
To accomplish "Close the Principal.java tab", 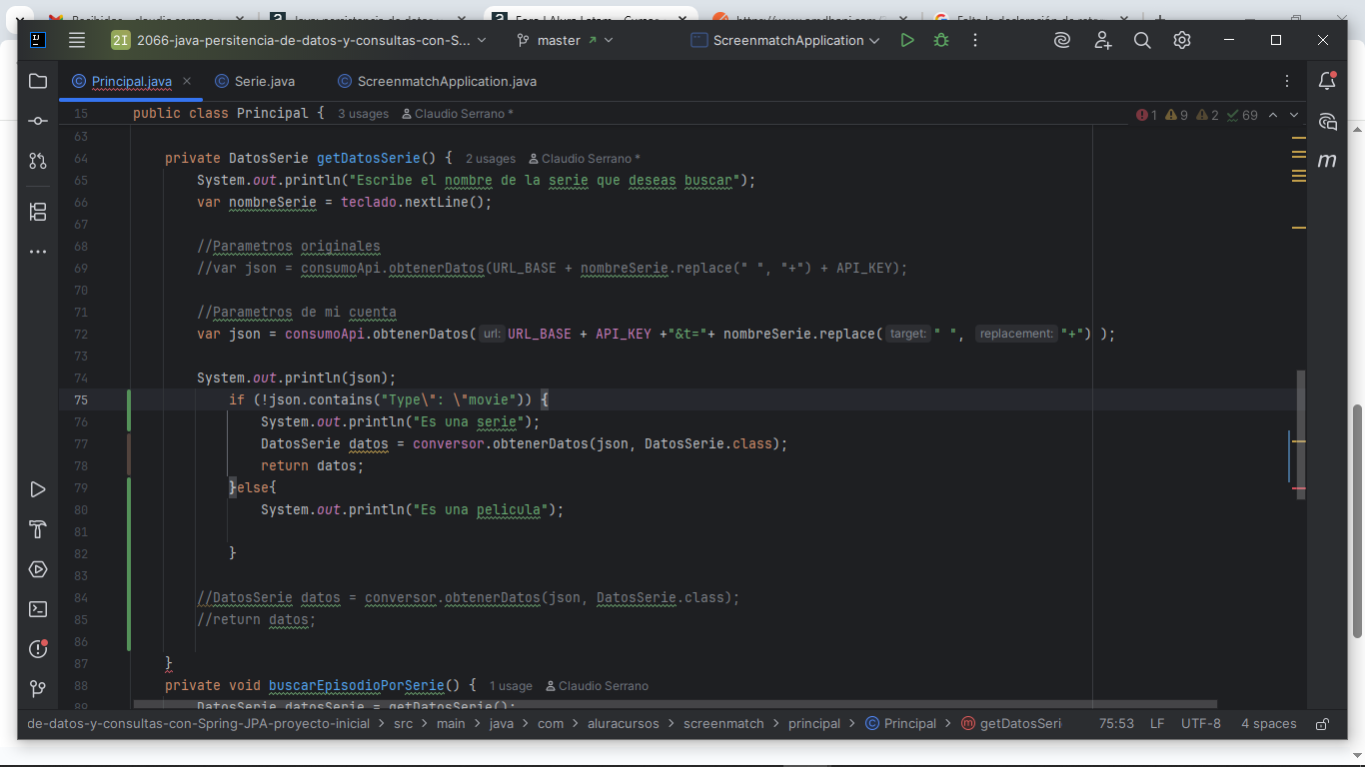I will [187, 81].
